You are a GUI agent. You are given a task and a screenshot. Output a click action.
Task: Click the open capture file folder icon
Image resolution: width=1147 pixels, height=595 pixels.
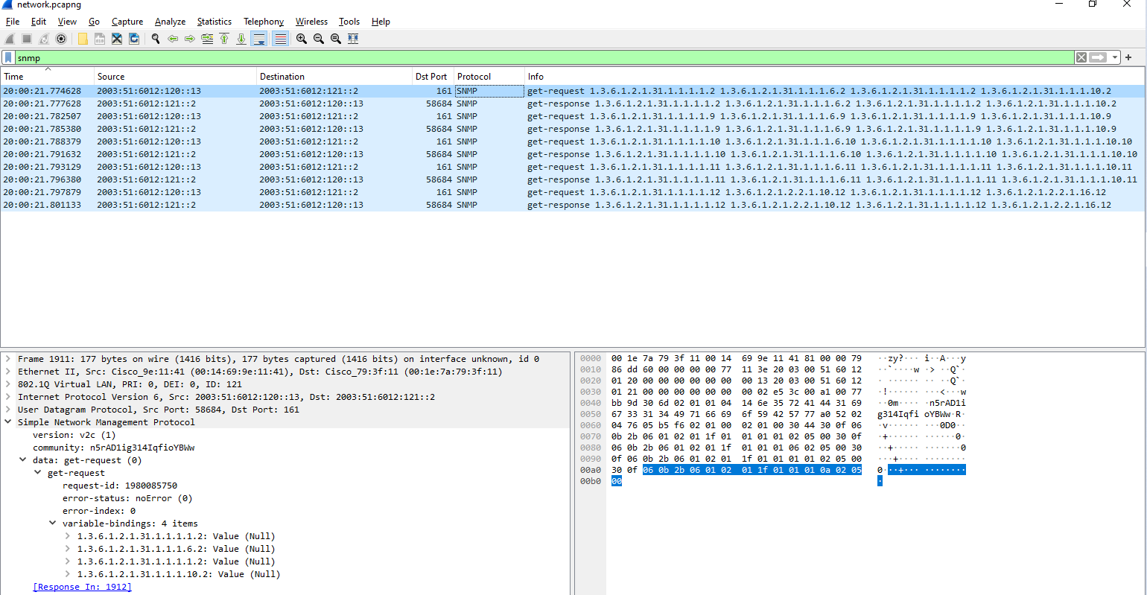click(83, 39)
